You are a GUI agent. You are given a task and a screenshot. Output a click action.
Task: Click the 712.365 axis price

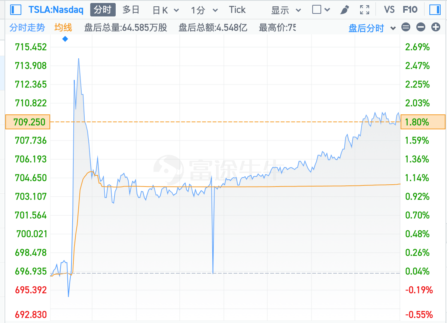[x=31, y=84]
